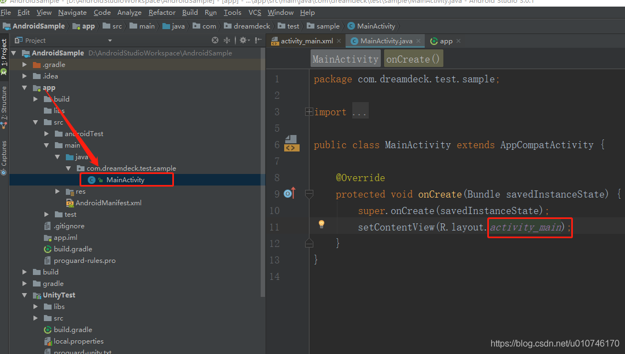The height and width of the screenshot is (354, 625).
Task: Click AndroidSample breadcrumb in navigation bar
Action: pyautogui.click(x=33, y=26)
